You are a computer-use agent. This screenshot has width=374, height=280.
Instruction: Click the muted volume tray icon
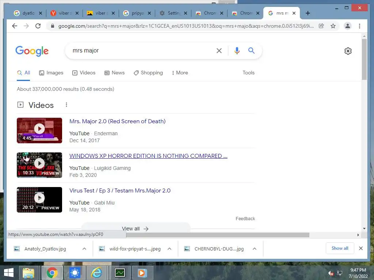point(331,273)
